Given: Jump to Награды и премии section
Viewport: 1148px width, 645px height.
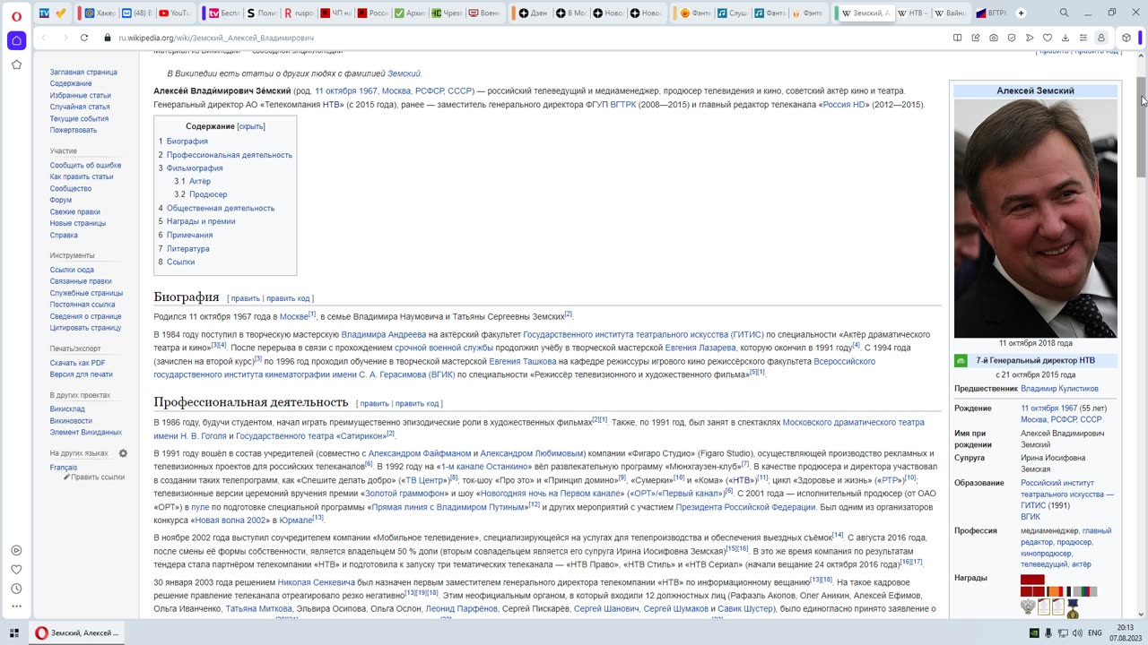Looking at the screenshot, I should [x=201, y=221].
